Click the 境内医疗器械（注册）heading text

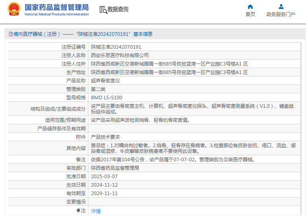[x=37, y=34]
